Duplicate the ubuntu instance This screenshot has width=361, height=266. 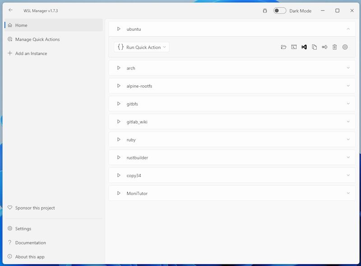313,47
